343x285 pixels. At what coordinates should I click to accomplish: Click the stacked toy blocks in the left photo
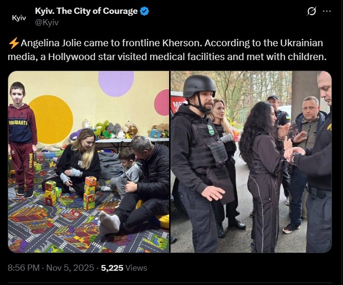coord(90,193)
